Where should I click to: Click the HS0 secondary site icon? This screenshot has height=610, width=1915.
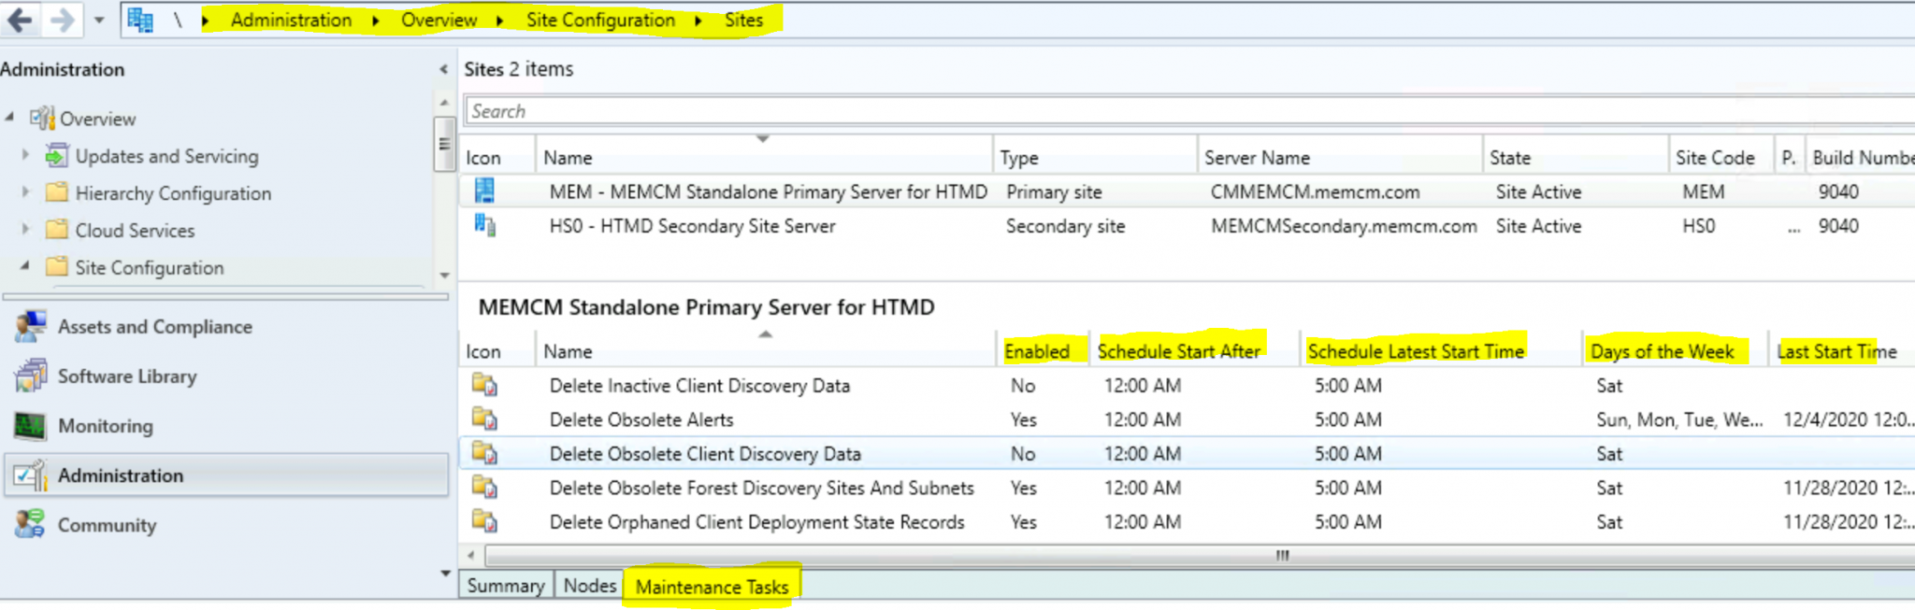(x=484, y=225)
